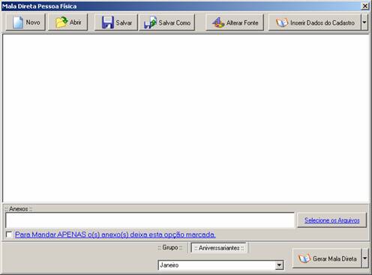Toggle the send APENAS anexos checkbox
Image resolution: width=372 pixels, height=275 pixels.
(x=9, y=235)
